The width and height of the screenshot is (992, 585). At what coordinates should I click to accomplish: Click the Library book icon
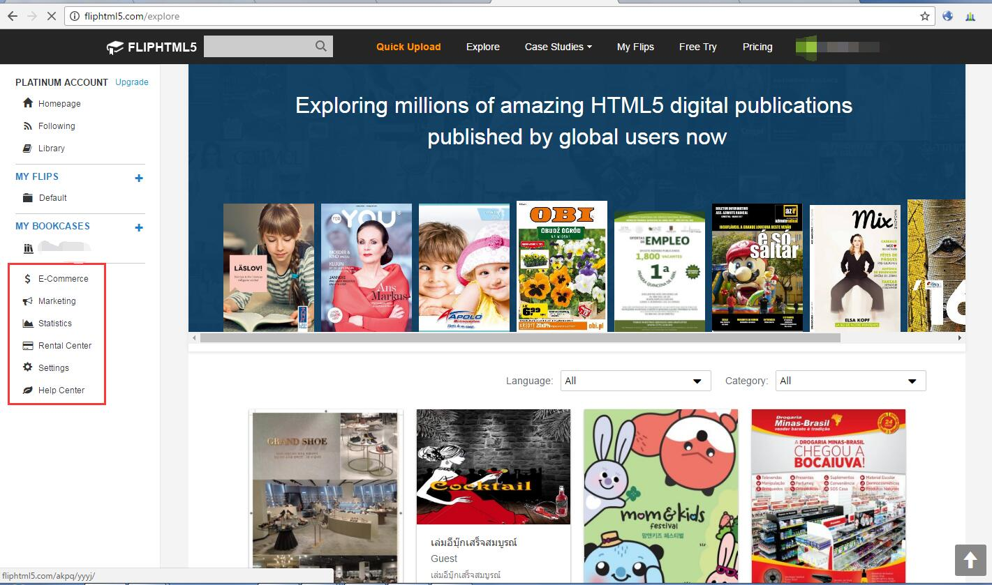pos(28,149)
